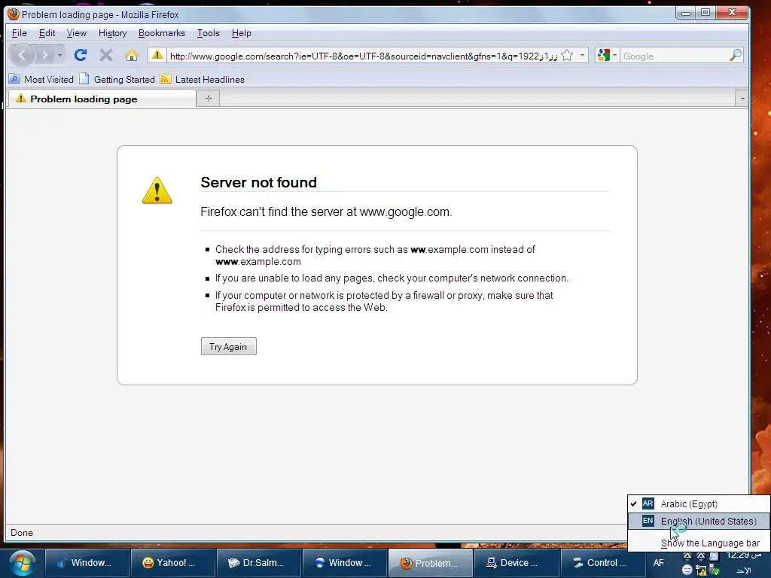Bookmark this page with the star icon

point(567,56)
